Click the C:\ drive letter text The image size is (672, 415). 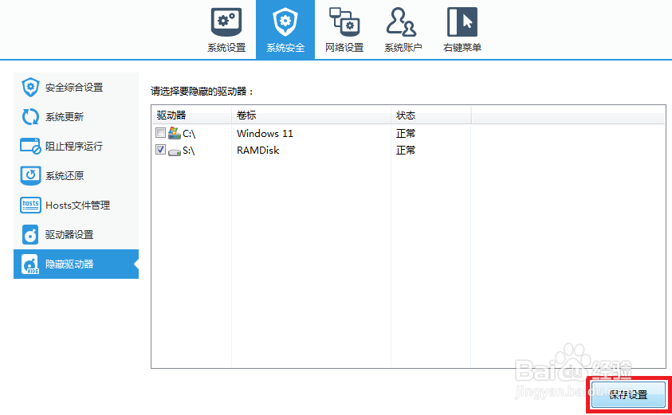[x=189, y=134]
